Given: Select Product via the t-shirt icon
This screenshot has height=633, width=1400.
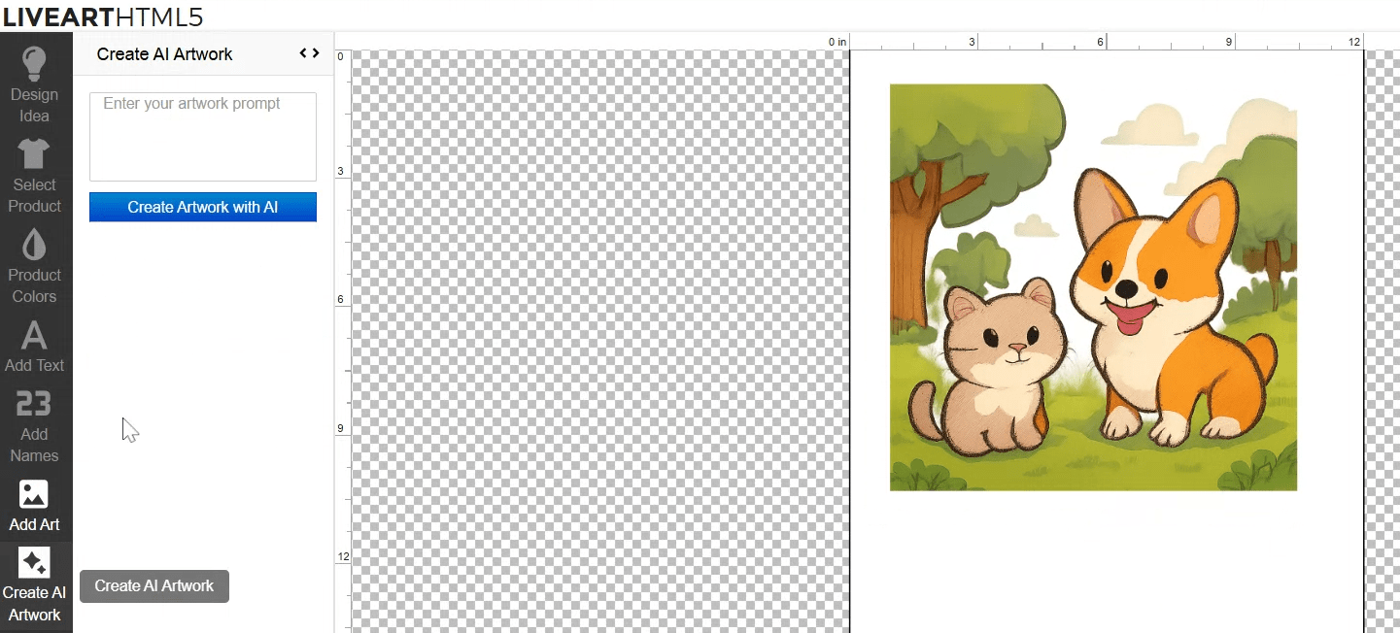Looking at the screenshot, I should pos(35,154).
